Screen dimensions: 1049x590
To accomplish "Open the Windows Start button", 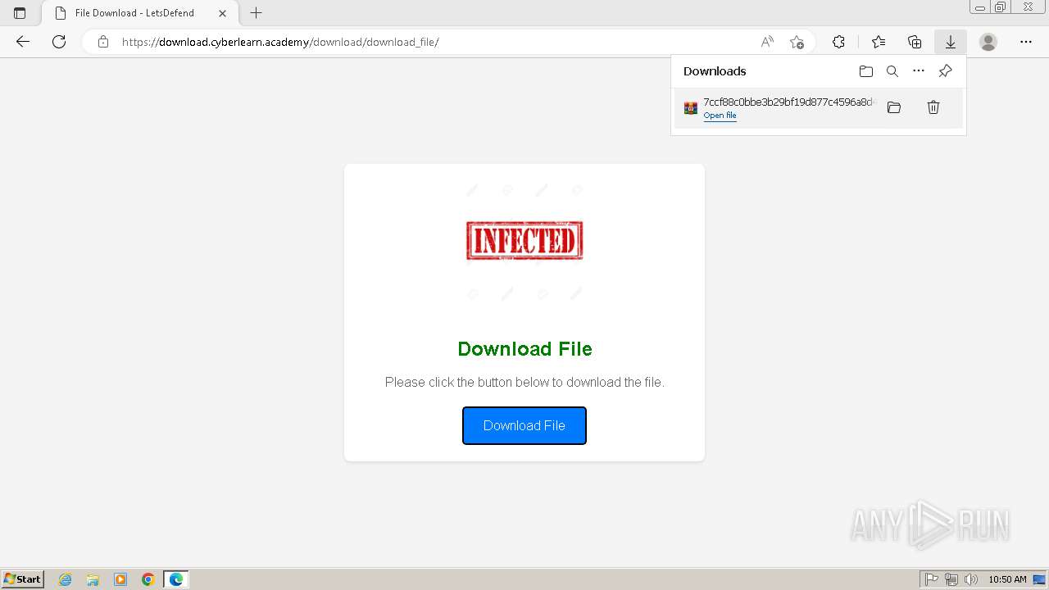I will 23,579.
